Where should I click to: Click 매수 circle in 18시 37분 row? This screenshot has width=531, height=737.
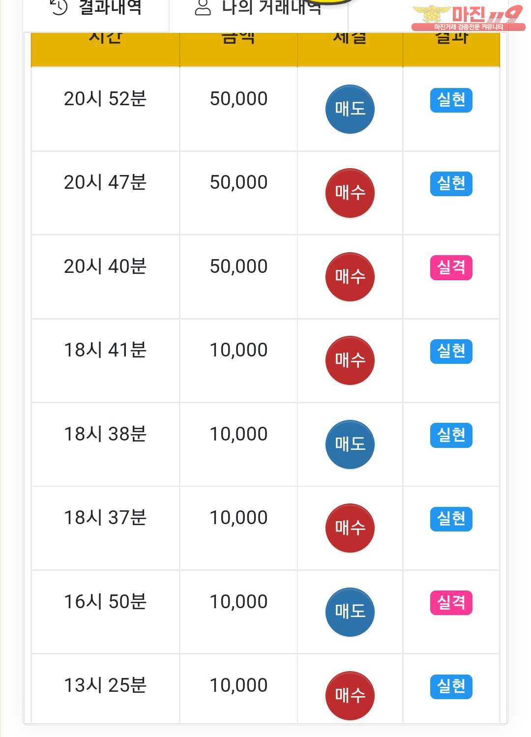tap(350, 528)
